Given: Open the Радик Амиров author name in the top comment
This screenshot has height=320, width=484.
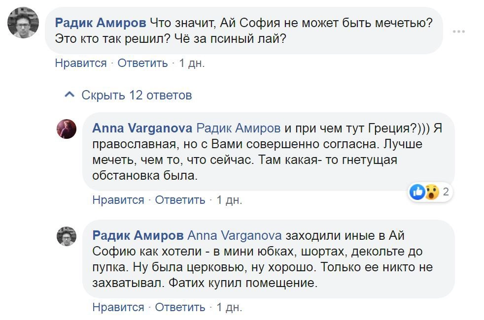Looking at the screenshot, I should point(100,23).
